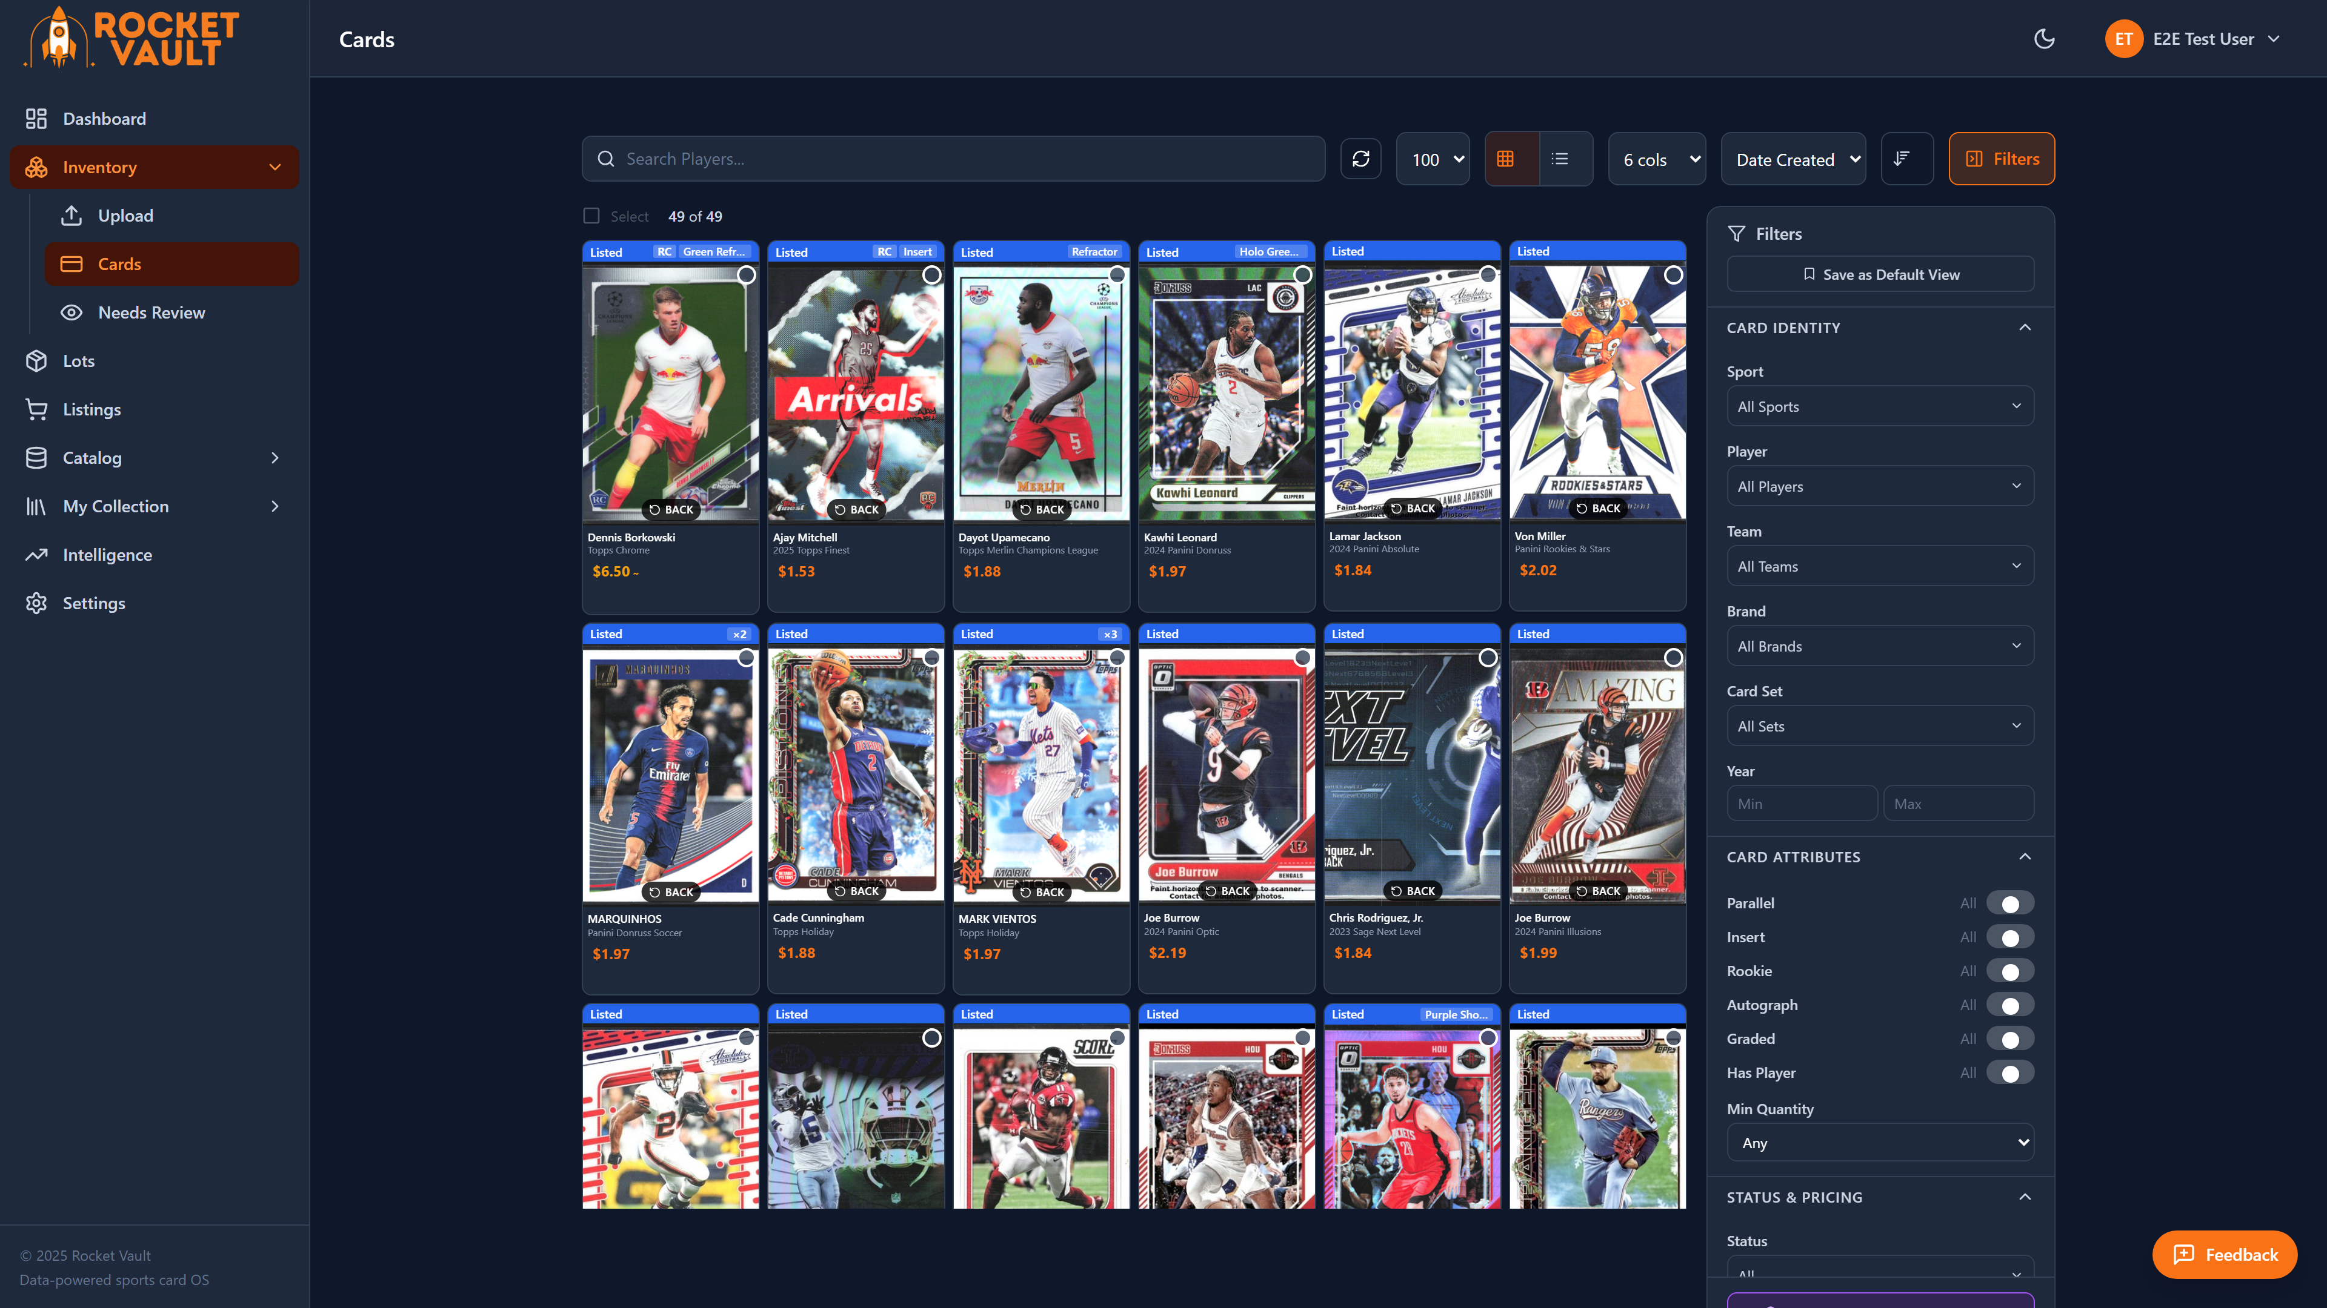Screen dimensions: 2327x1308
Task: Select the Needs Review sidebar item
Action: [151, 311]
